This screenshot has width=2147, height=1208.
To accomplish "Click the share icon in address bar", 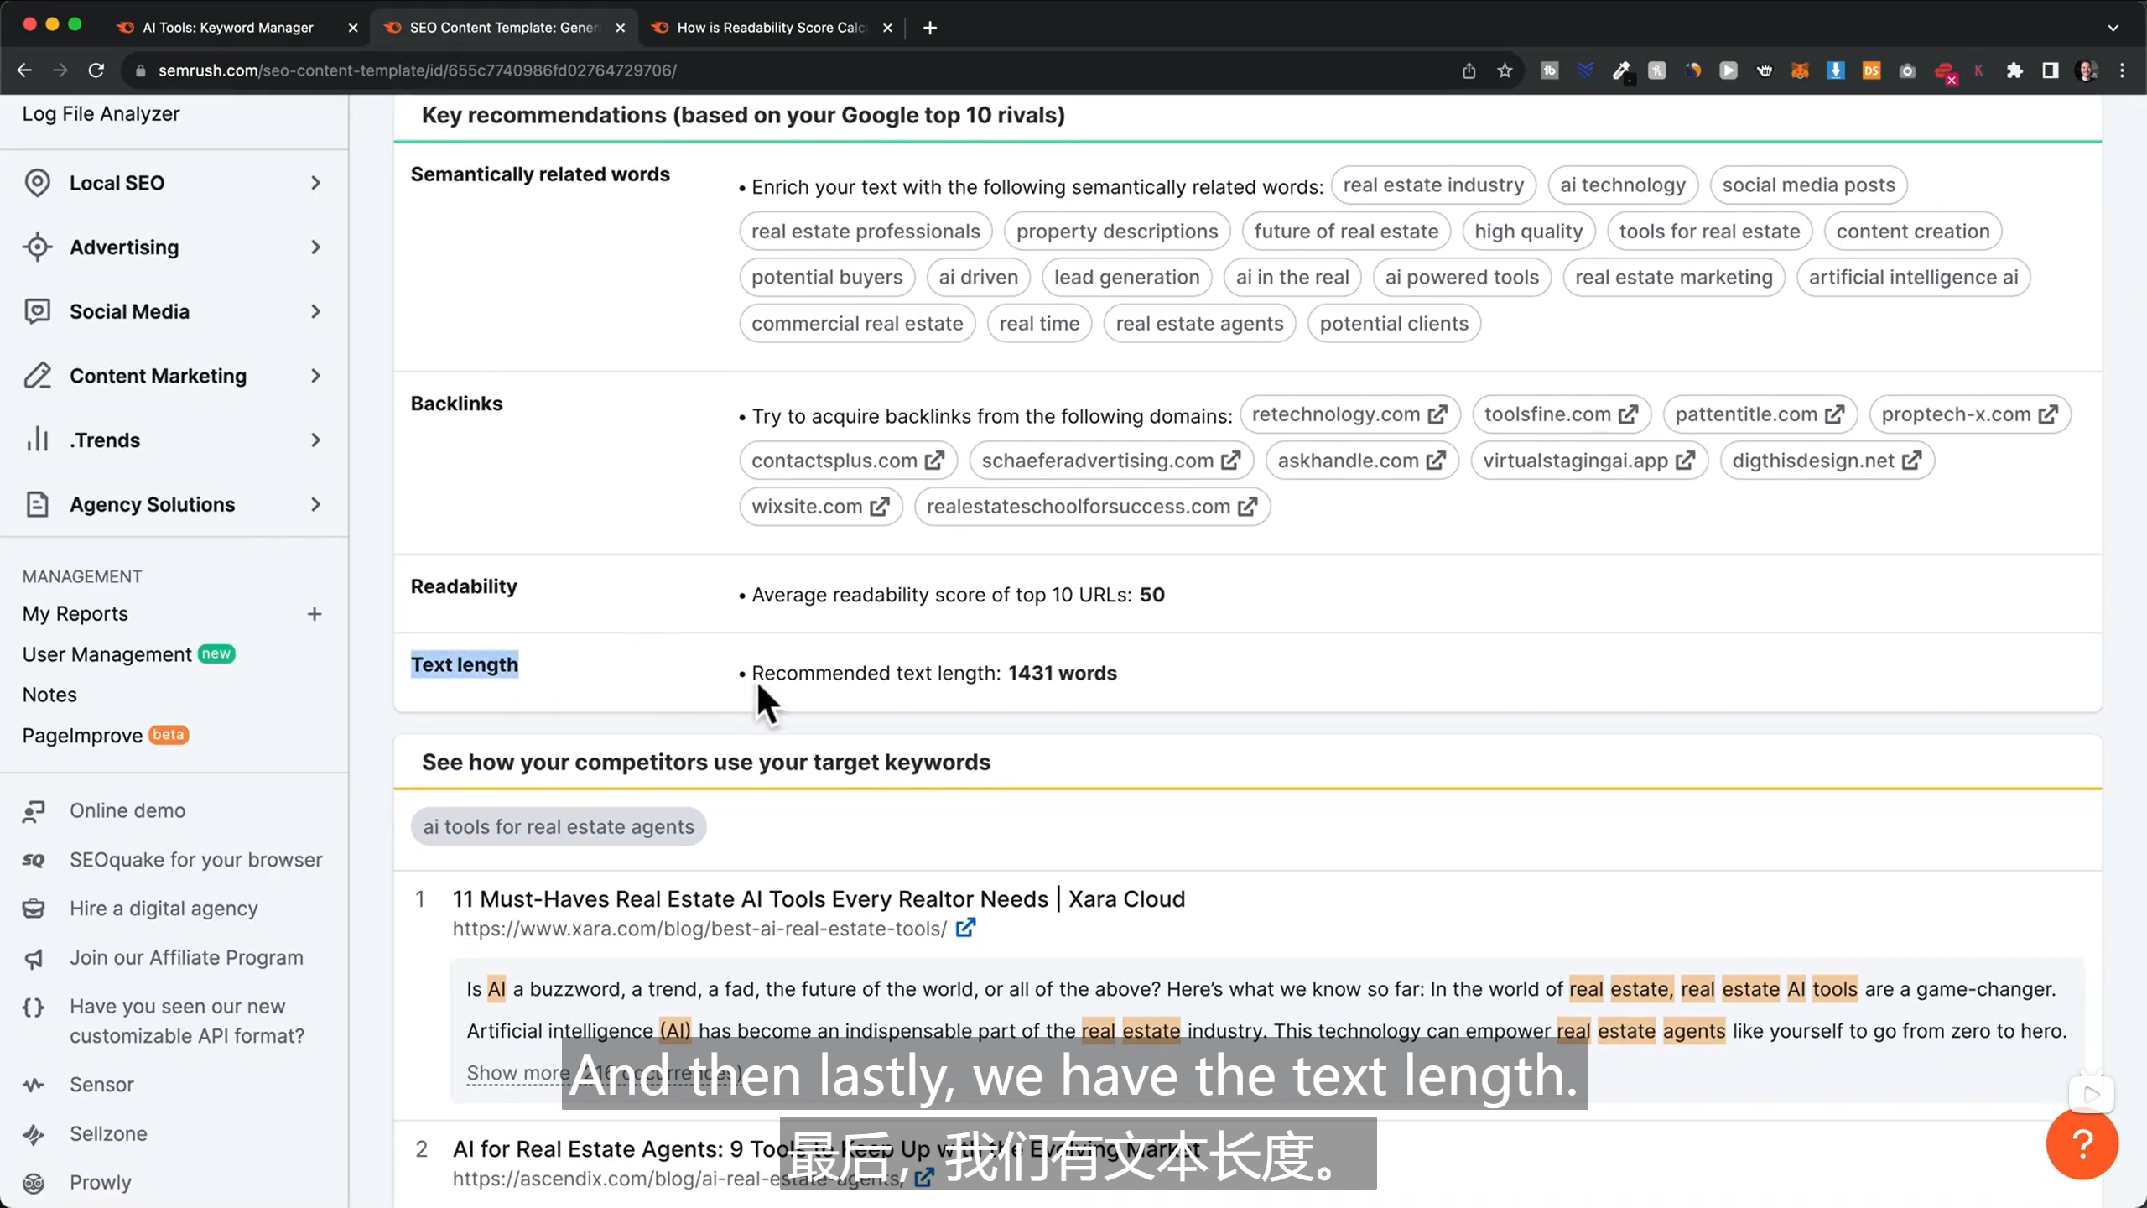I will pyautogui.click(x=1469, y=70).
